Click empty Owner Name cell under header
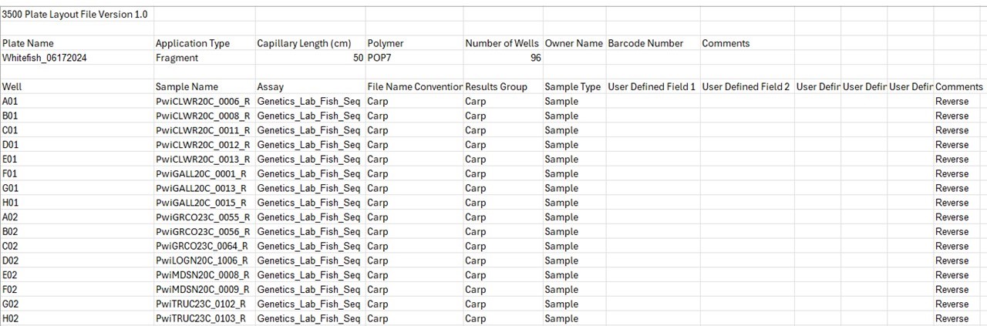The width and height of the screenshot is (987, 326). (574, 58)
